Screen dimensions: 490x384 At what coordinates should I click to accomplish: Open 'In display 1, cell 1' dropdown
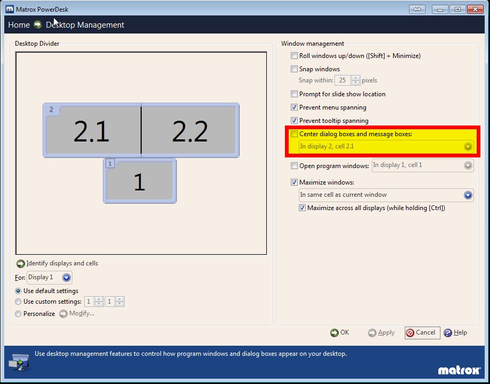pos(422,165)
